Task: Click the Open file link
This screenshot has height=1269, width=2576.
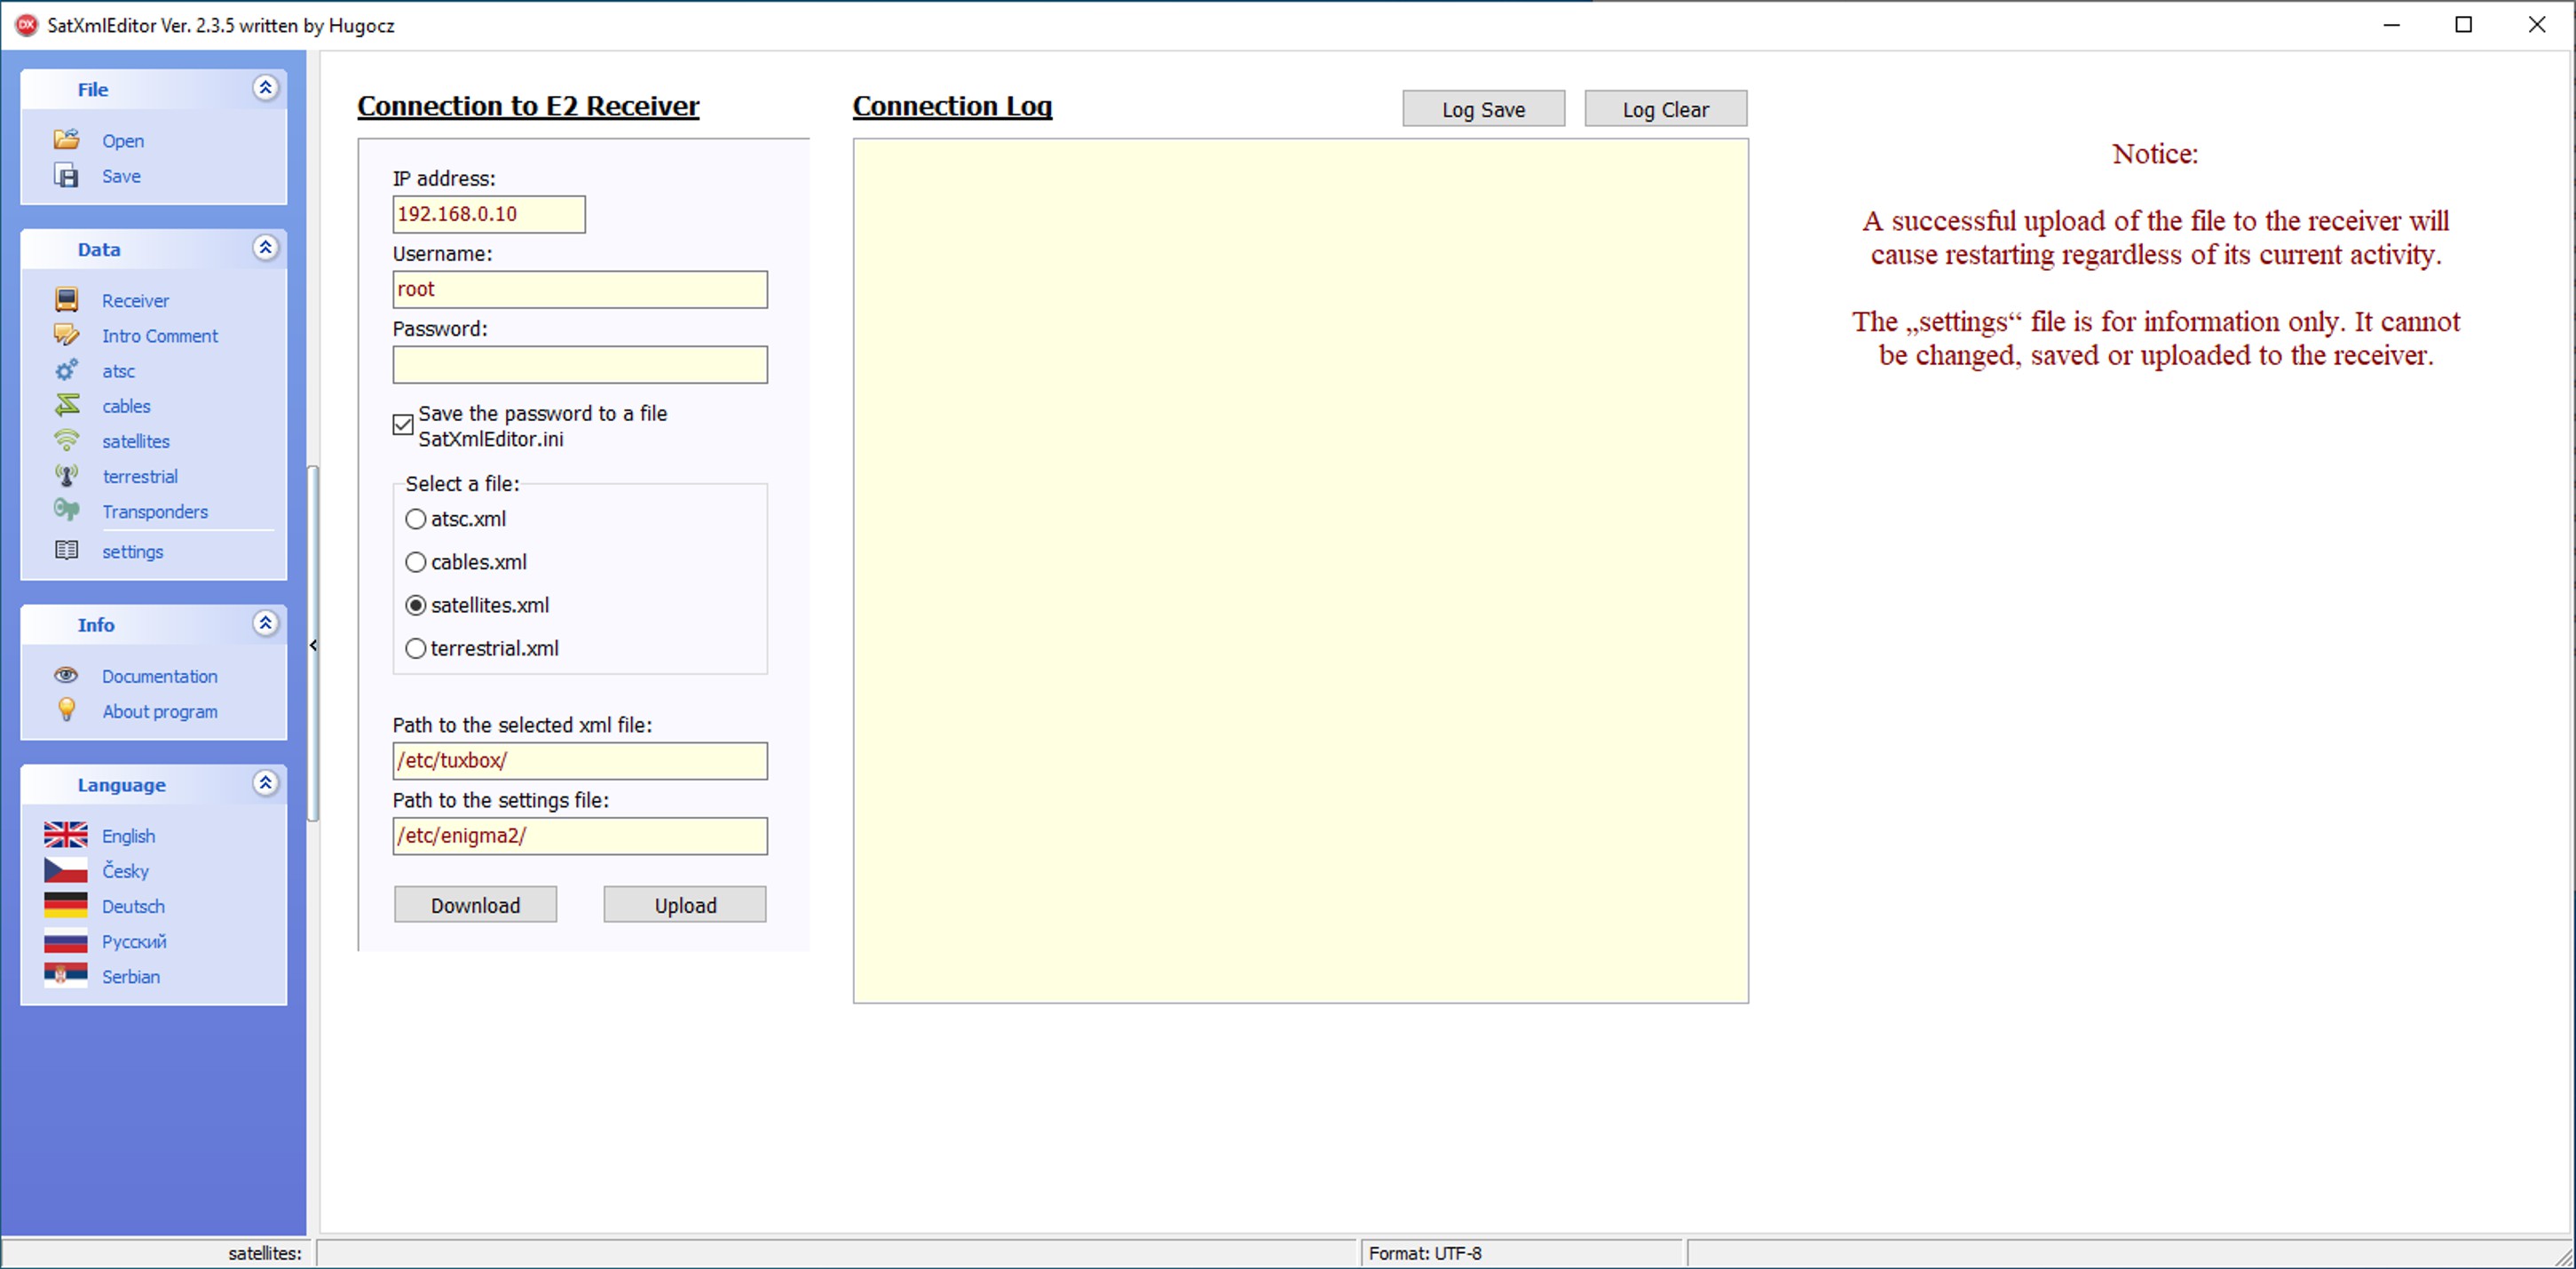Action: [122, 140]
